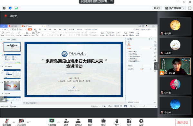Open the screen-viewing banner menu
193x126 pixels.
[x=111, y=2]
